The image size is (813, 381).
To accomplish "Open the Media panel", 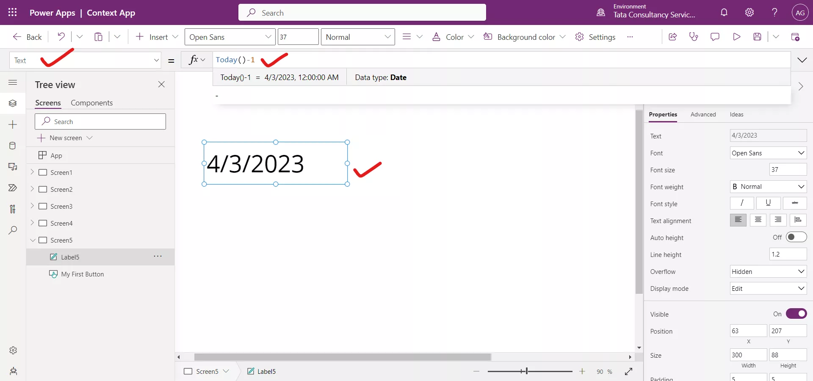I will 13,167.
